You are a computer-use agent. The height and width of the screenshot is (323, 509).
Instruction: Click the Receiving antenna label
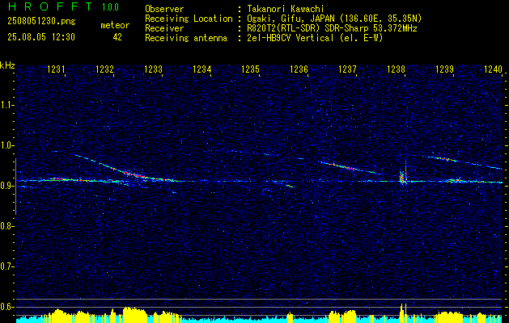click(186, 38)
